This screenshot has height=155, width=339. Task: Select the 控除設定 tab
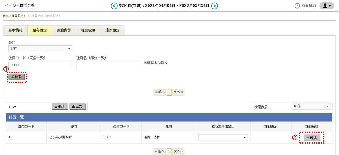112,30
